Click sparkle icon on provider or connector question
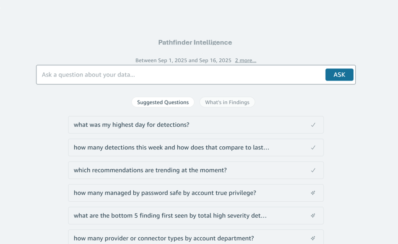Image resolution: width=398 pixels, height=244 pixels. (x=313, y=238)
